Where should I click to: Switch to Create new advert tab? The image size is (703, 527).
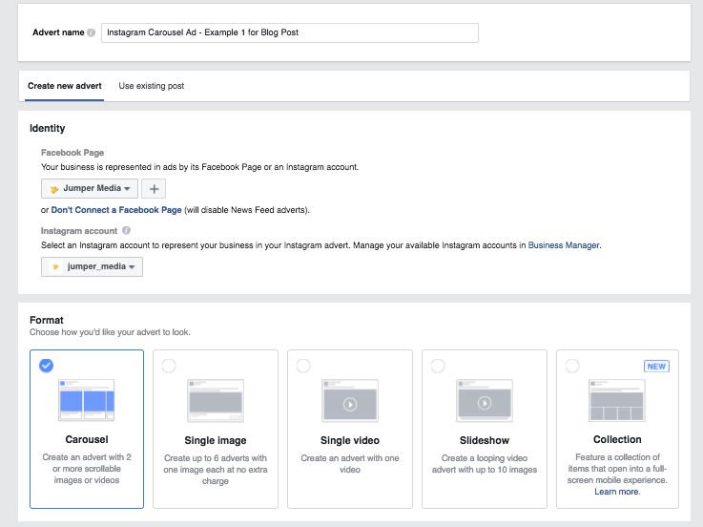click(x=65, y=86)
